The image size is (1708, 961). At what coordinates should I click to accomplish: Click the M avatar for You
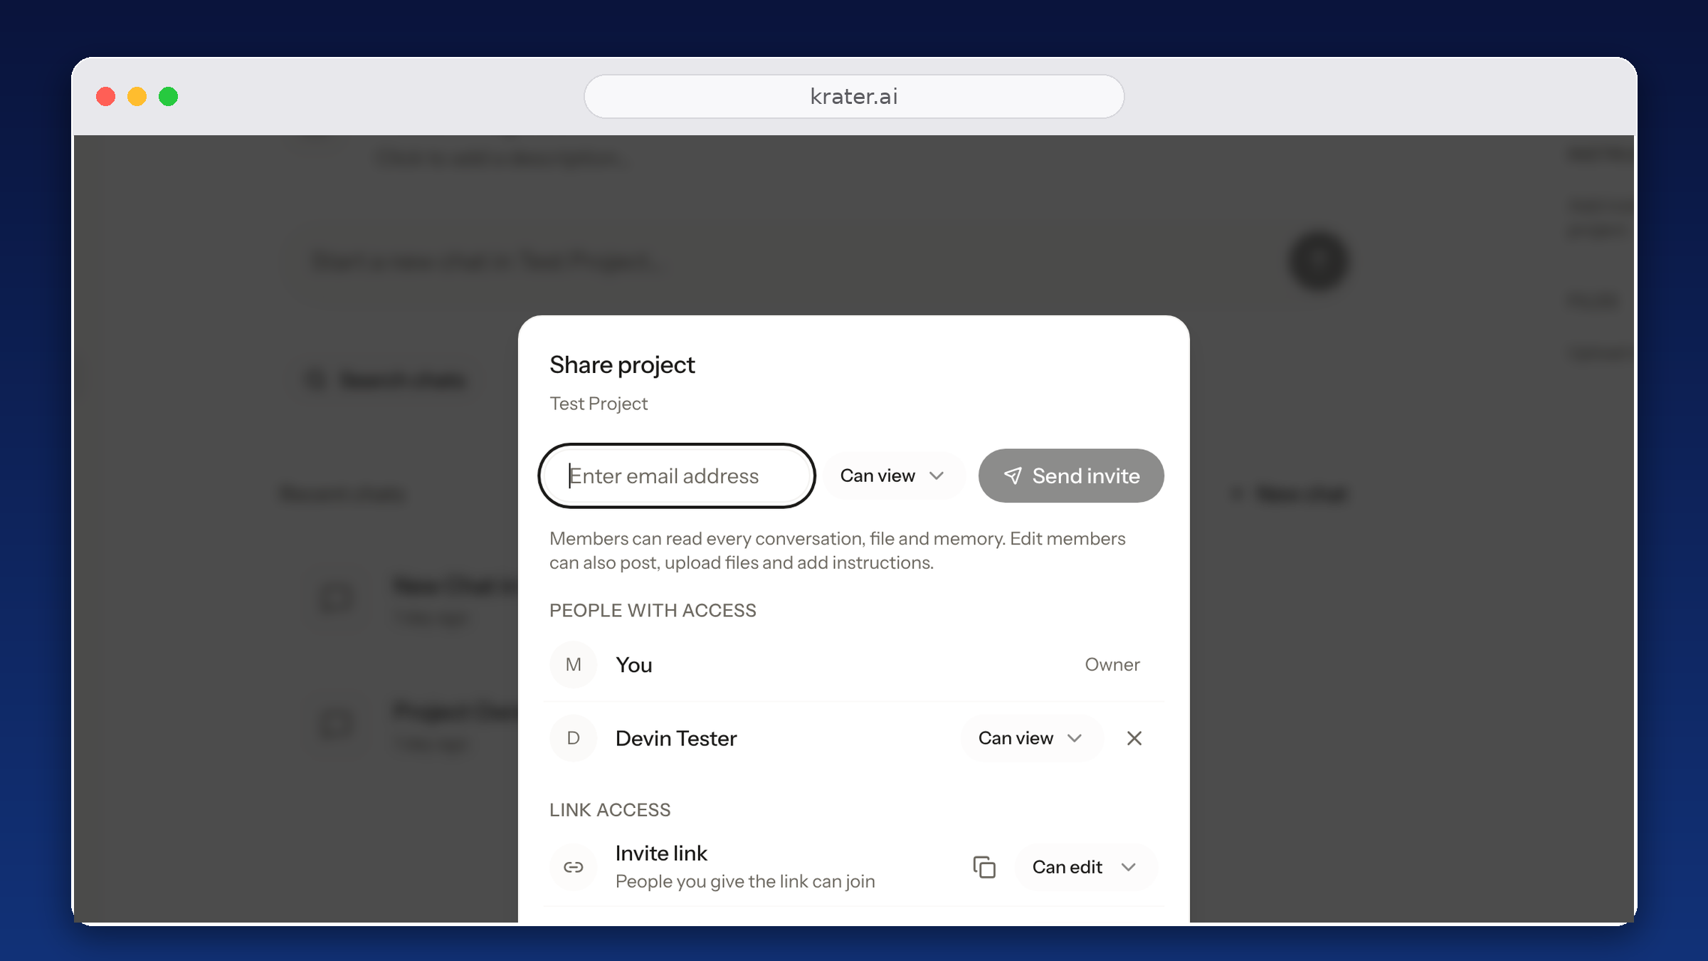[x=574, y=665]
